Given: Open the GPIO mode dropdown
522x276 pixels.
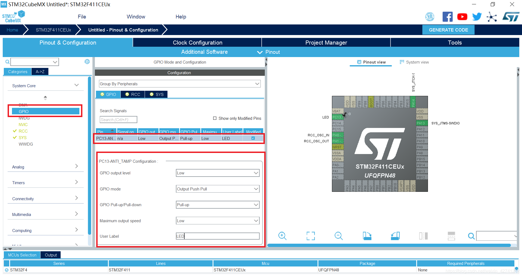Looking at the screenshot, I should click(217, 189).
